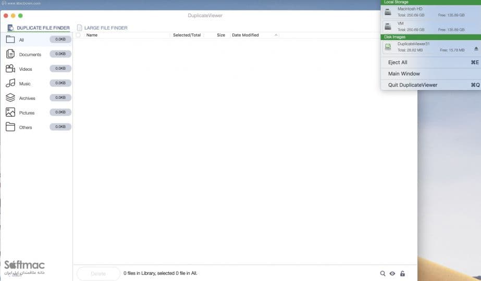Click the All category folder icon
This screenshot has width=481, height=281.
10,39
